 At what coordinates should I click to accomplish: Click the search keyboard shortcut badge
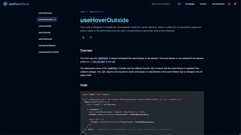point(179,4)
